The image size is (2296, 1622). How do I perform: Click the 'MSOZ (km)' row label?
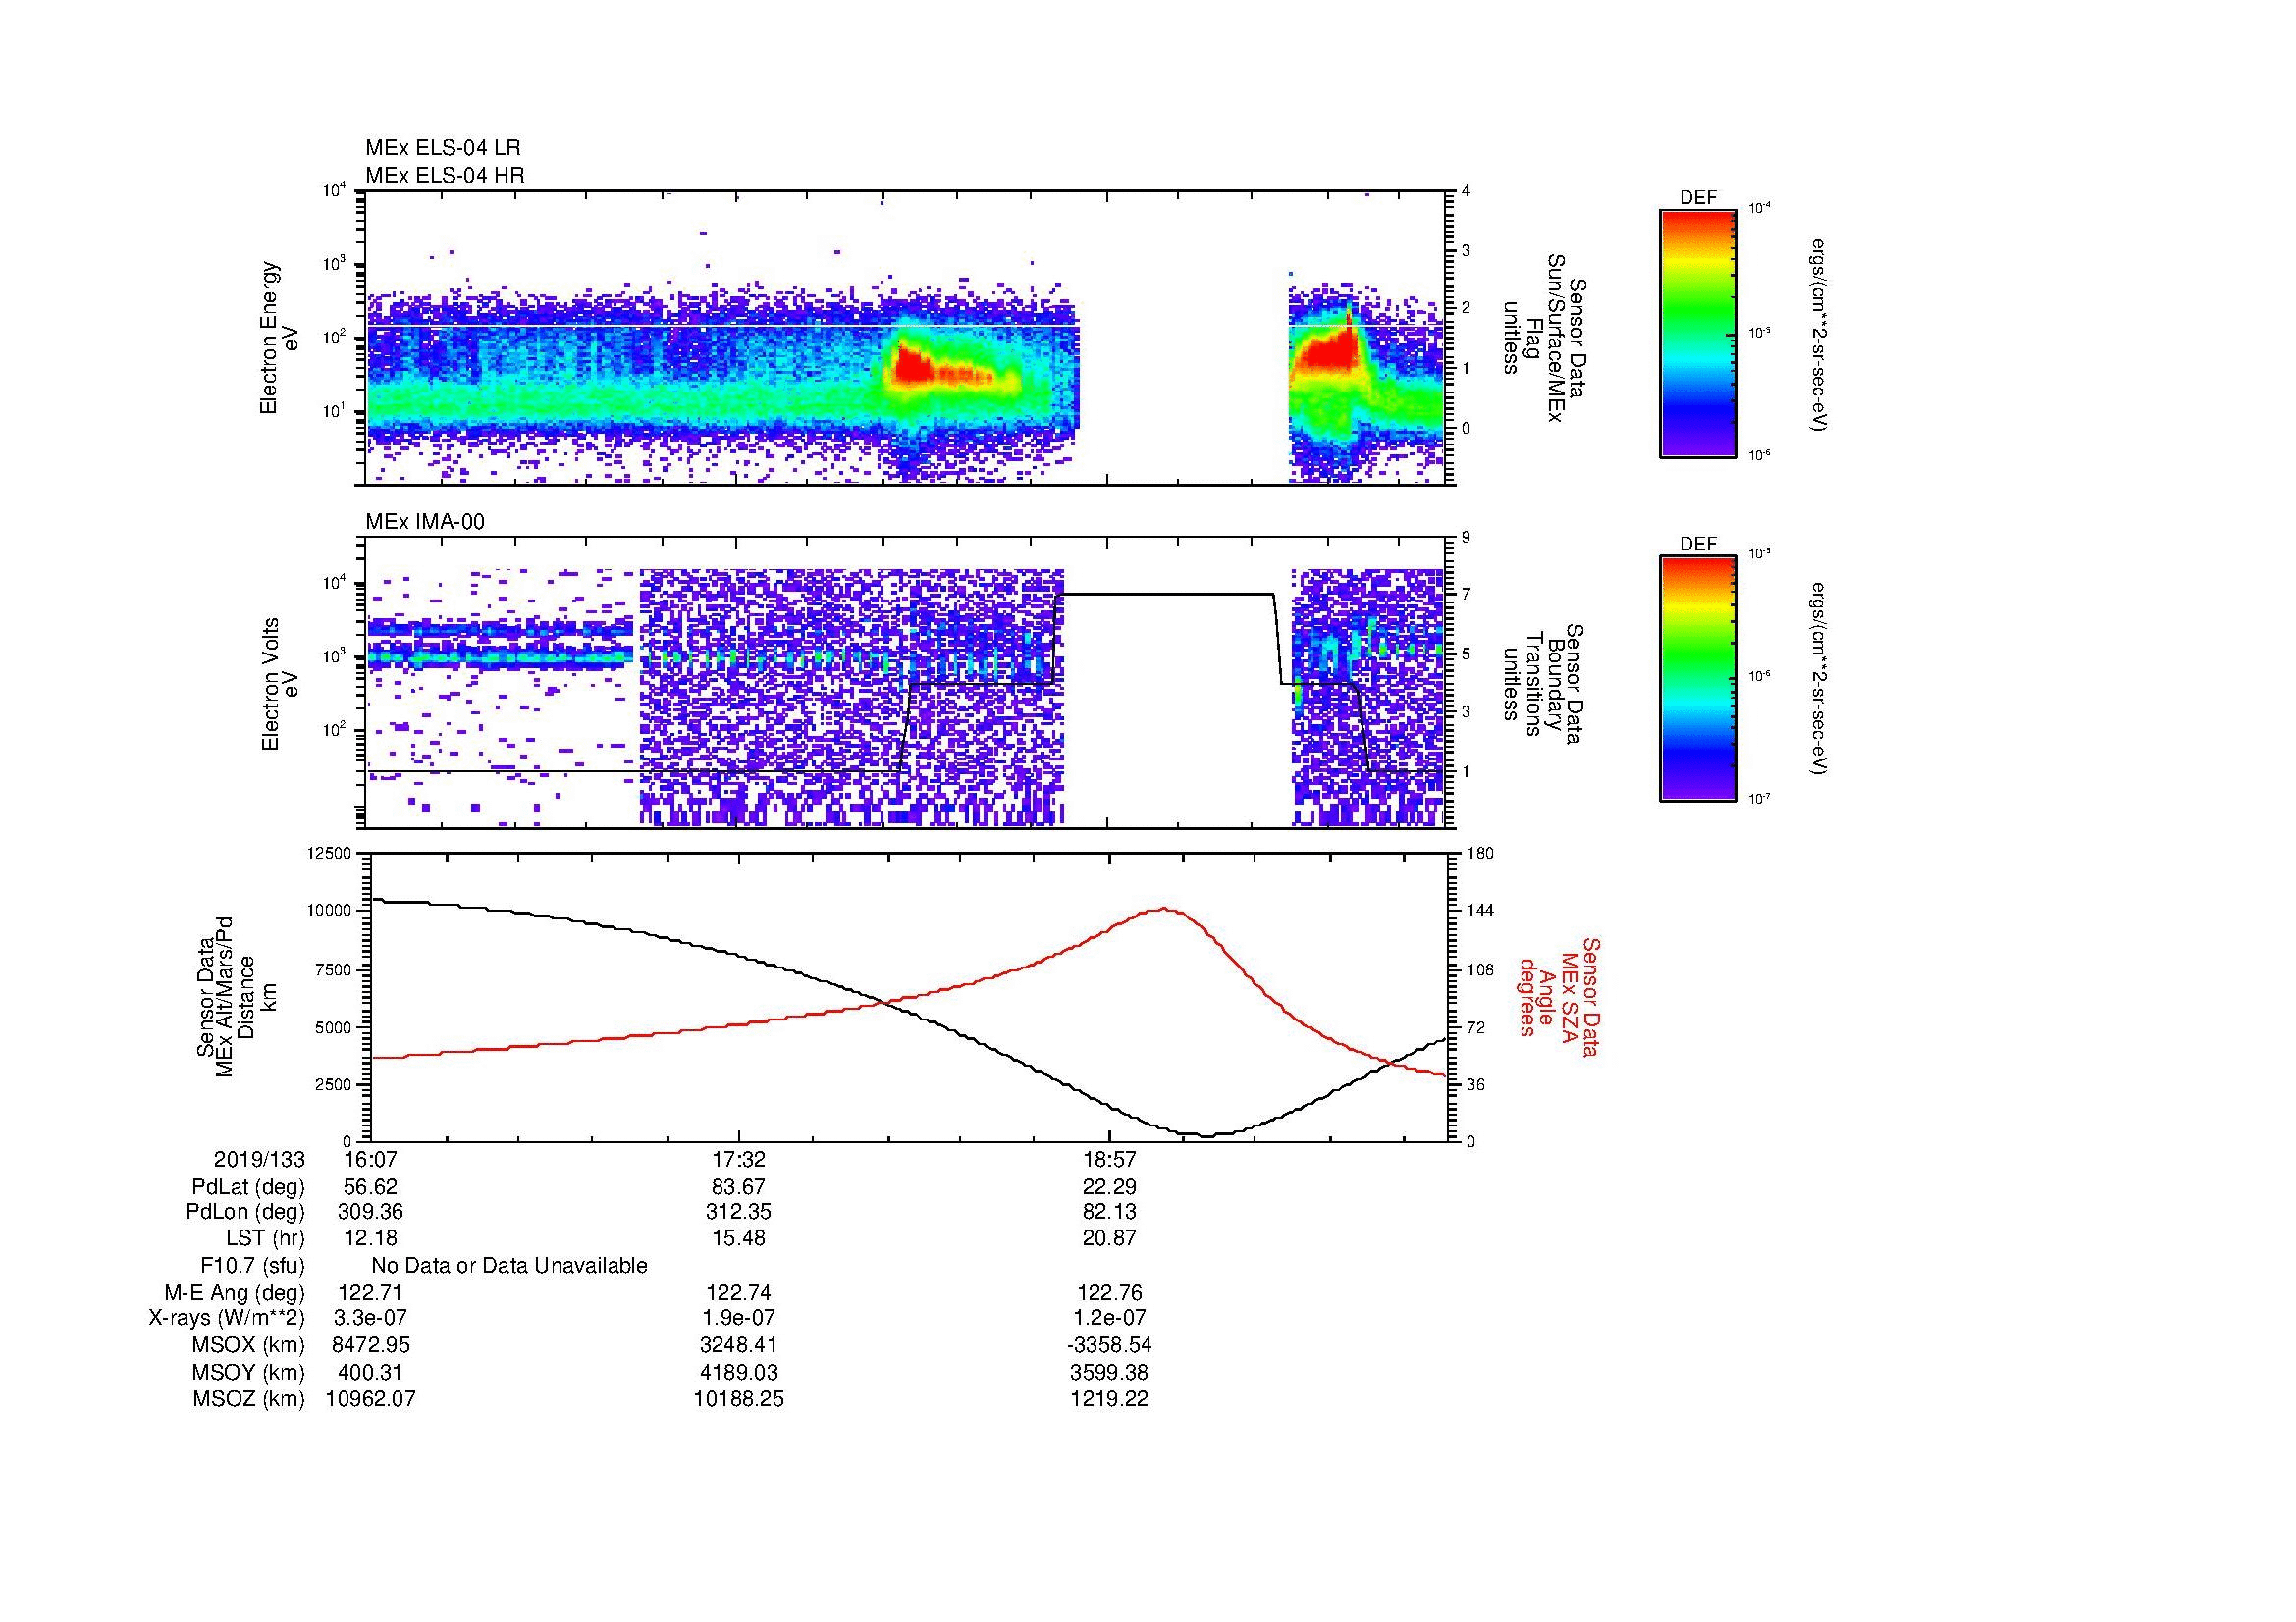click(x=248, y=1399)
